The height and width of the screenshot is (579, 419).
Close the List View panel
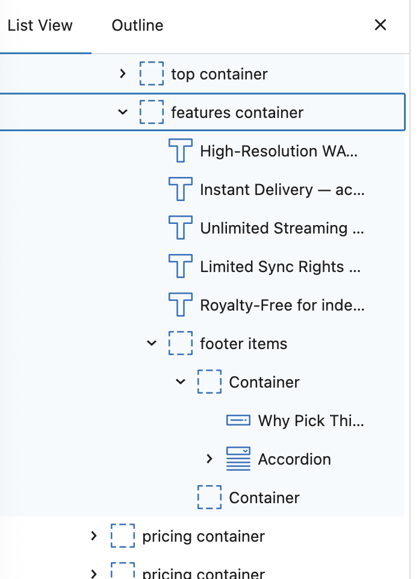380,25
